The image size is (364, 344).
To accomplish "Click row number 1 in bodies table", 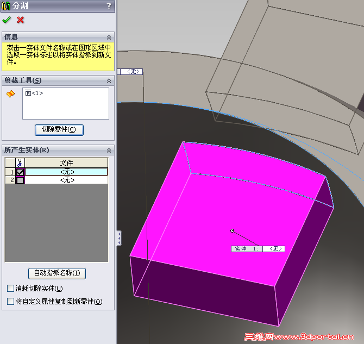I will (10, 172).
